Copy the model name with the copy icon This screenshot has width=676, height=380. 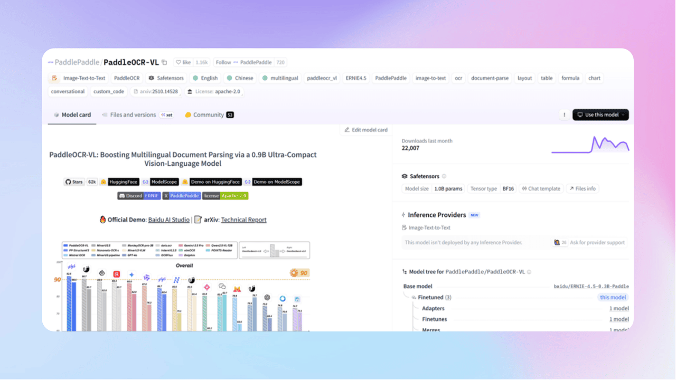click(164, 62)
